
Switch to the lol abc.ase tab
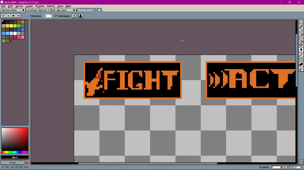tap(64, 10)
